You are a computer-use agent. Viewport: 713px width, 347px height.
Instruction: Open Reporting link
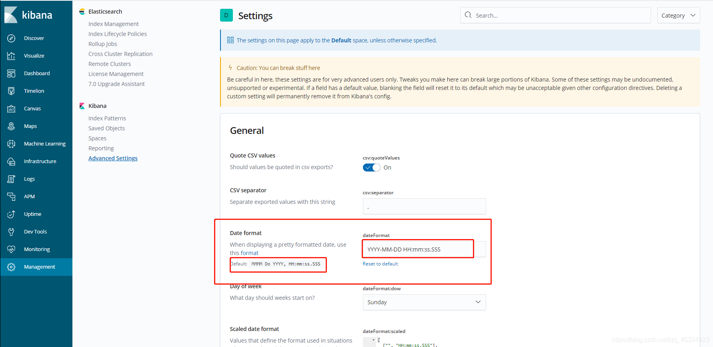(101, 148)
